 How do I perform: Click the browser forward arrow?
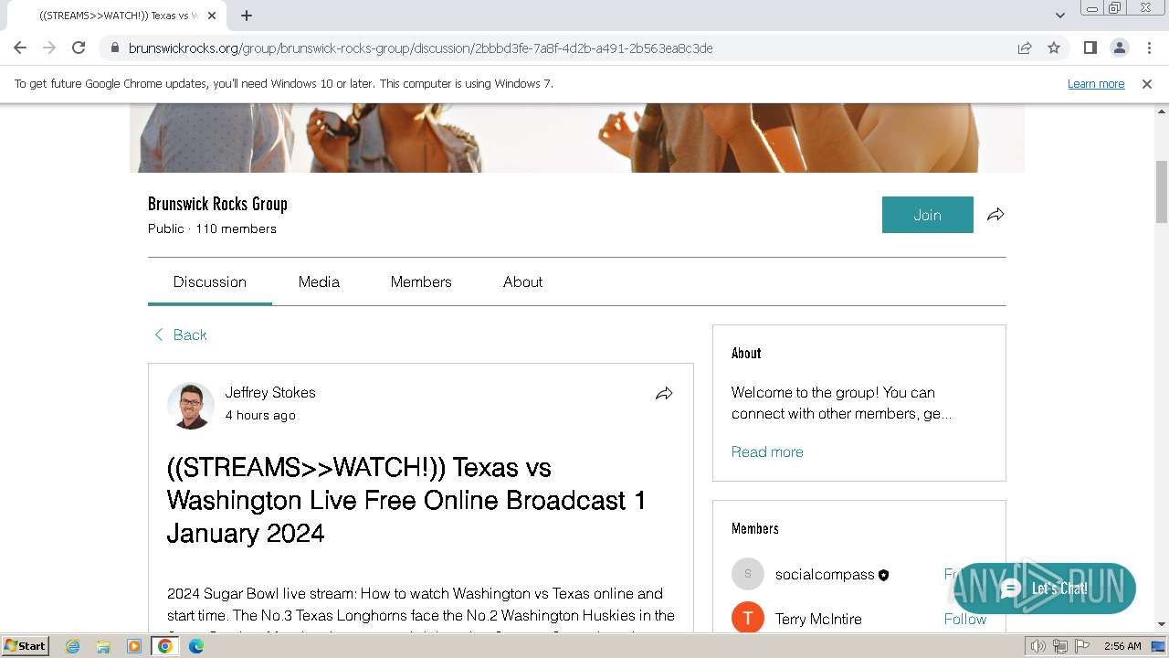point(49,48)
